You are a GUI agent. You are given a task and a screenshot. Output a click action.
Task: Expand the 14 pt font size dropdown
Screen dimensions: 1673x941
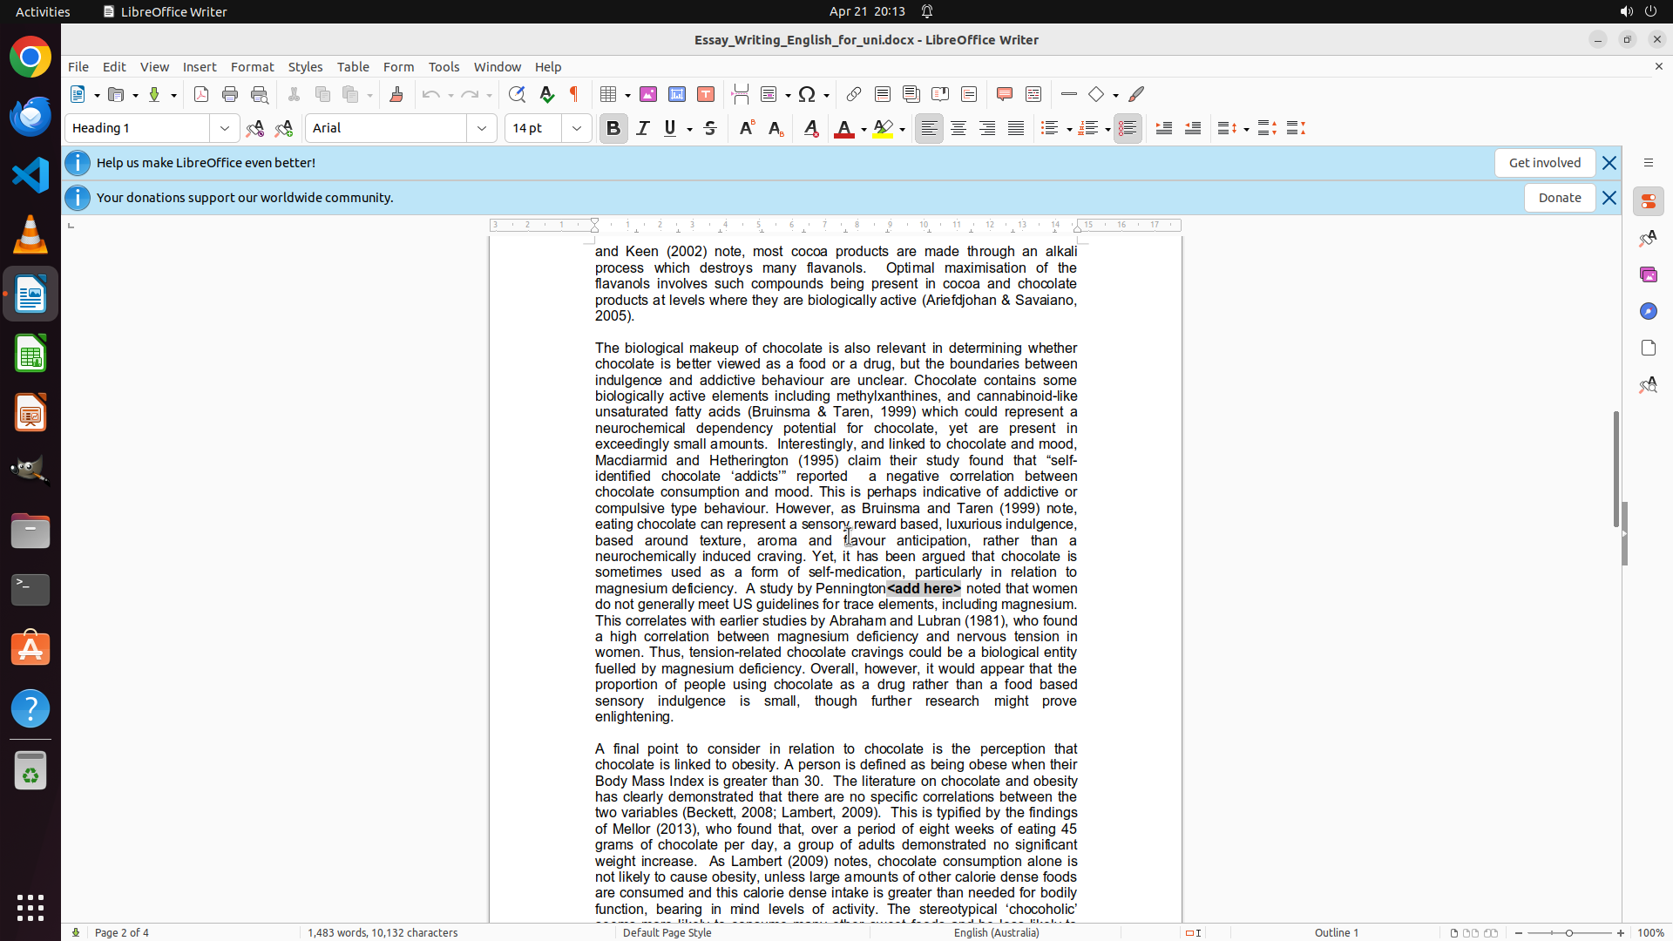[577, 128]
